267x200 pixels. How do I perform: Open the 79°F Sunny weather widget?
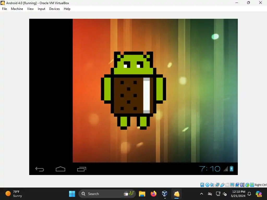click(x=14, y=194)
